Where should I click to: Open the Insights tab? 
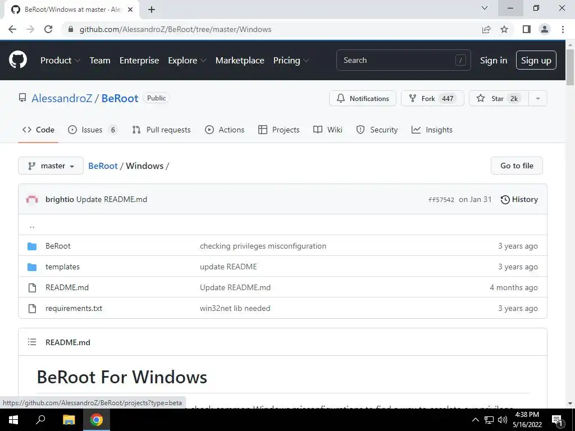[x=432, y=130]
